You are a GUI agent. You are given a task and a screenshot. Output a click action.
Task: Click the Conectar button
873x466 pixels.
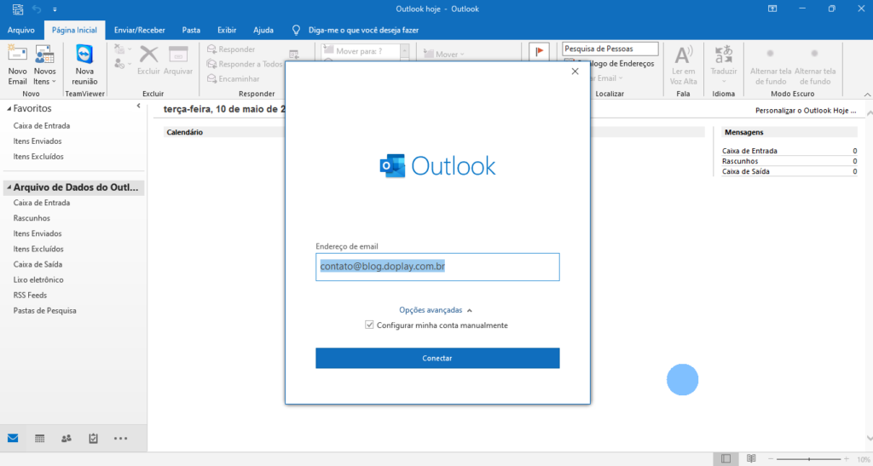click(x=437, y=358)
